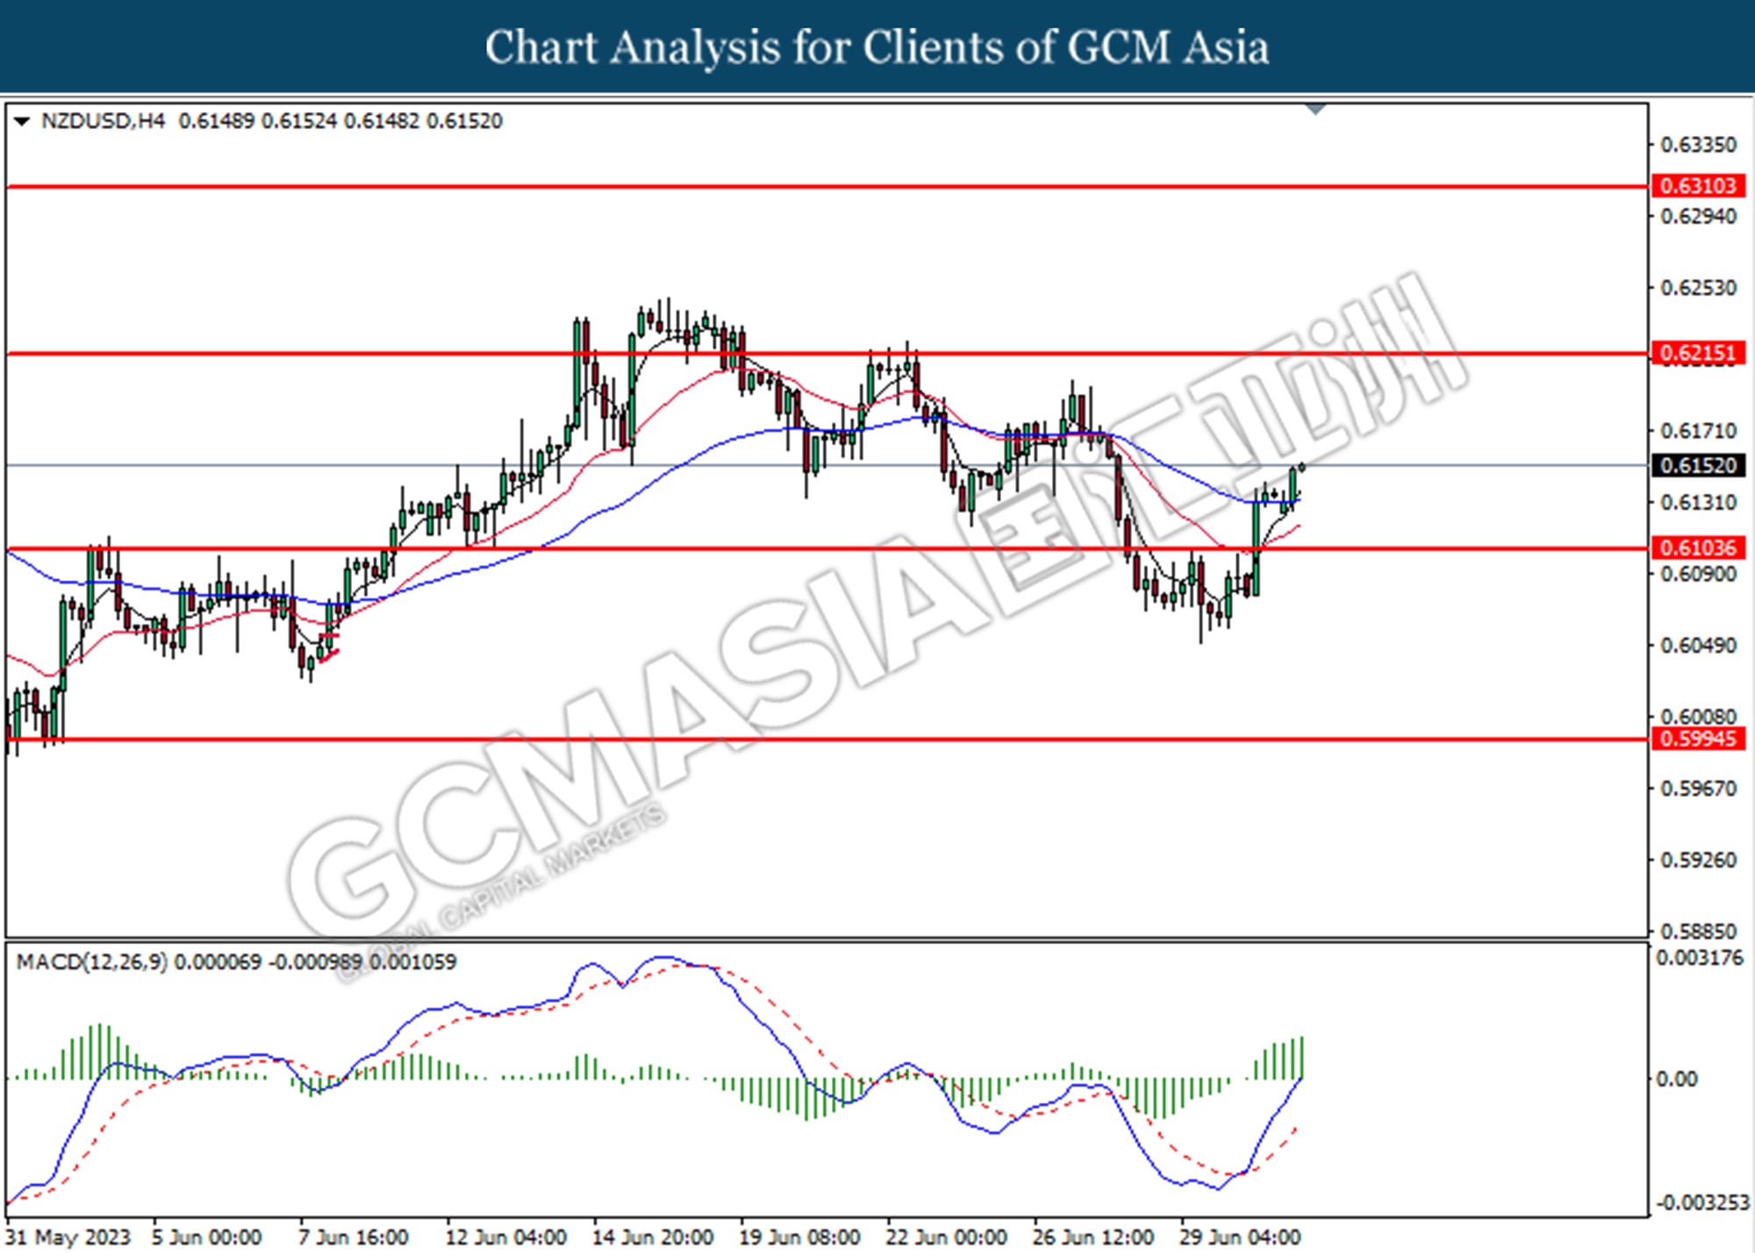The width and height of the screenshot is (1755, 1253).
Task: Click the MACD values 0.000069 -0.000989 0.001059
Action: coord(316,962)
